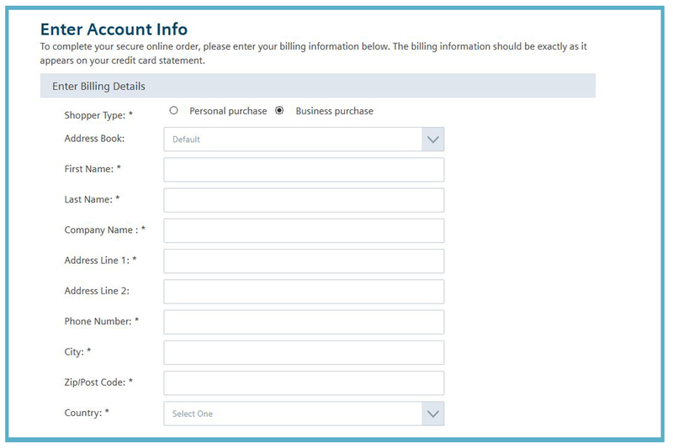Image resolution: width=673 pixels, height=448 pixels.
Task: Focus the Zip/Post Code input field
Action: coord(304,383)
